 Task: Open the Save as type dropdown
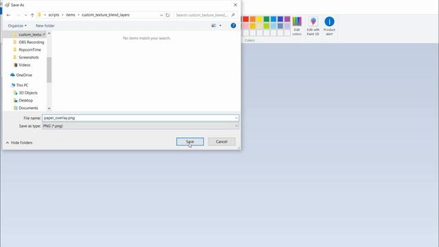[140, 126]
